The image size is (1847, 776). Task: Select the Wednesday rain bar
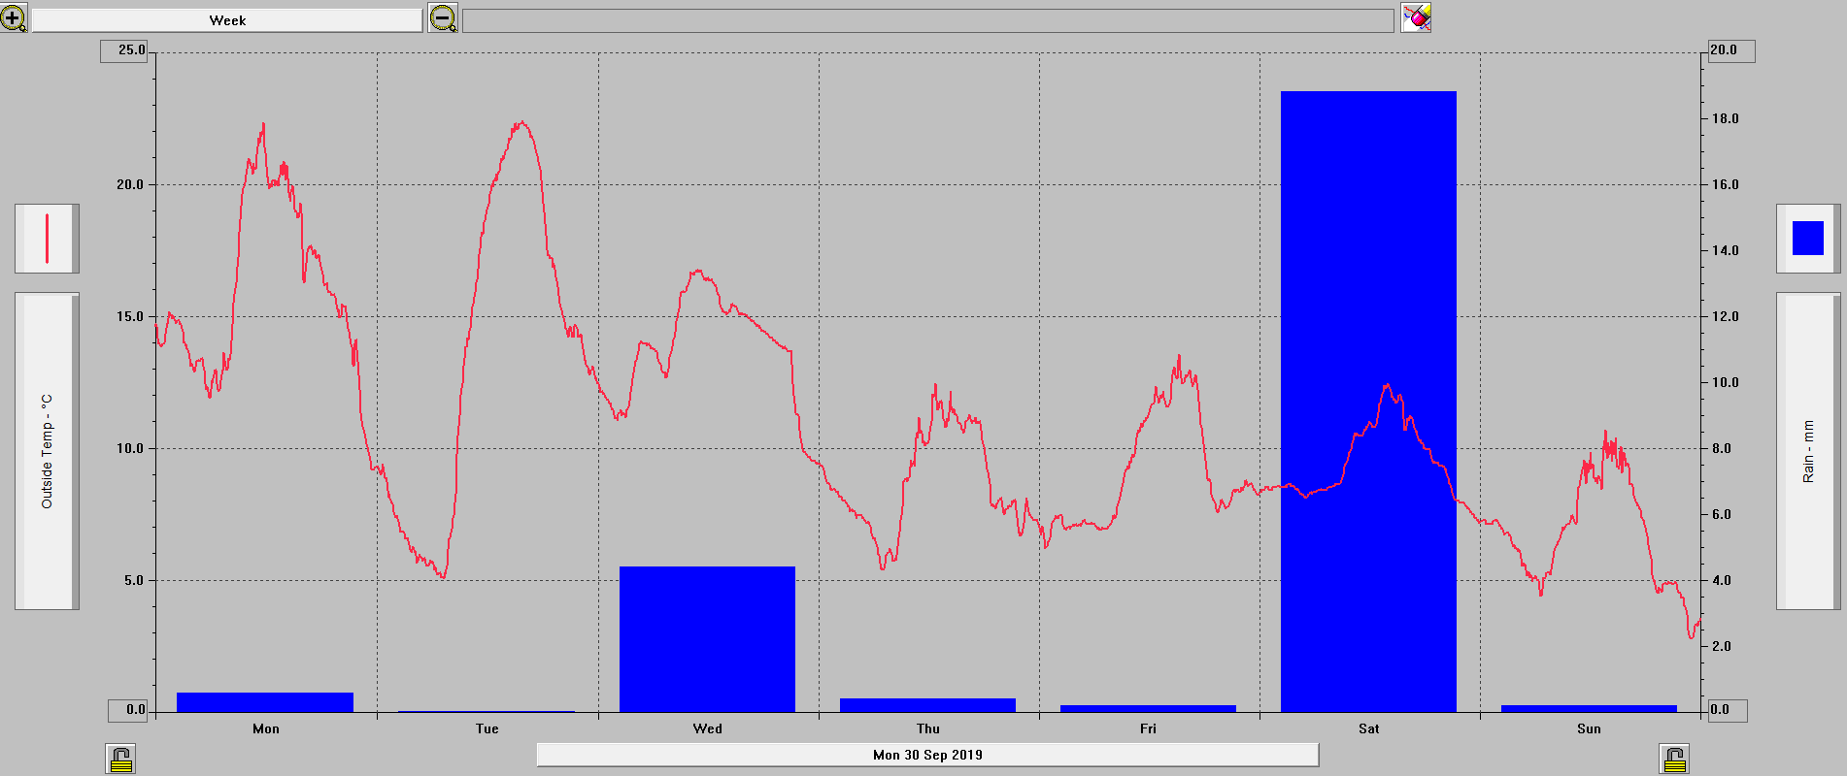[x=707, y=639]
